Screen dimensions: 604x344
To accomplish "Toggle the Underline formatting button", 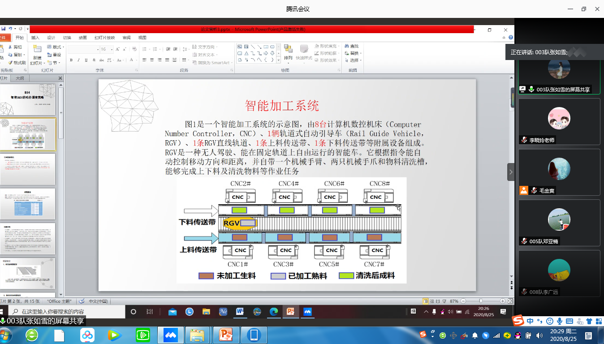I will pos(86,60).
